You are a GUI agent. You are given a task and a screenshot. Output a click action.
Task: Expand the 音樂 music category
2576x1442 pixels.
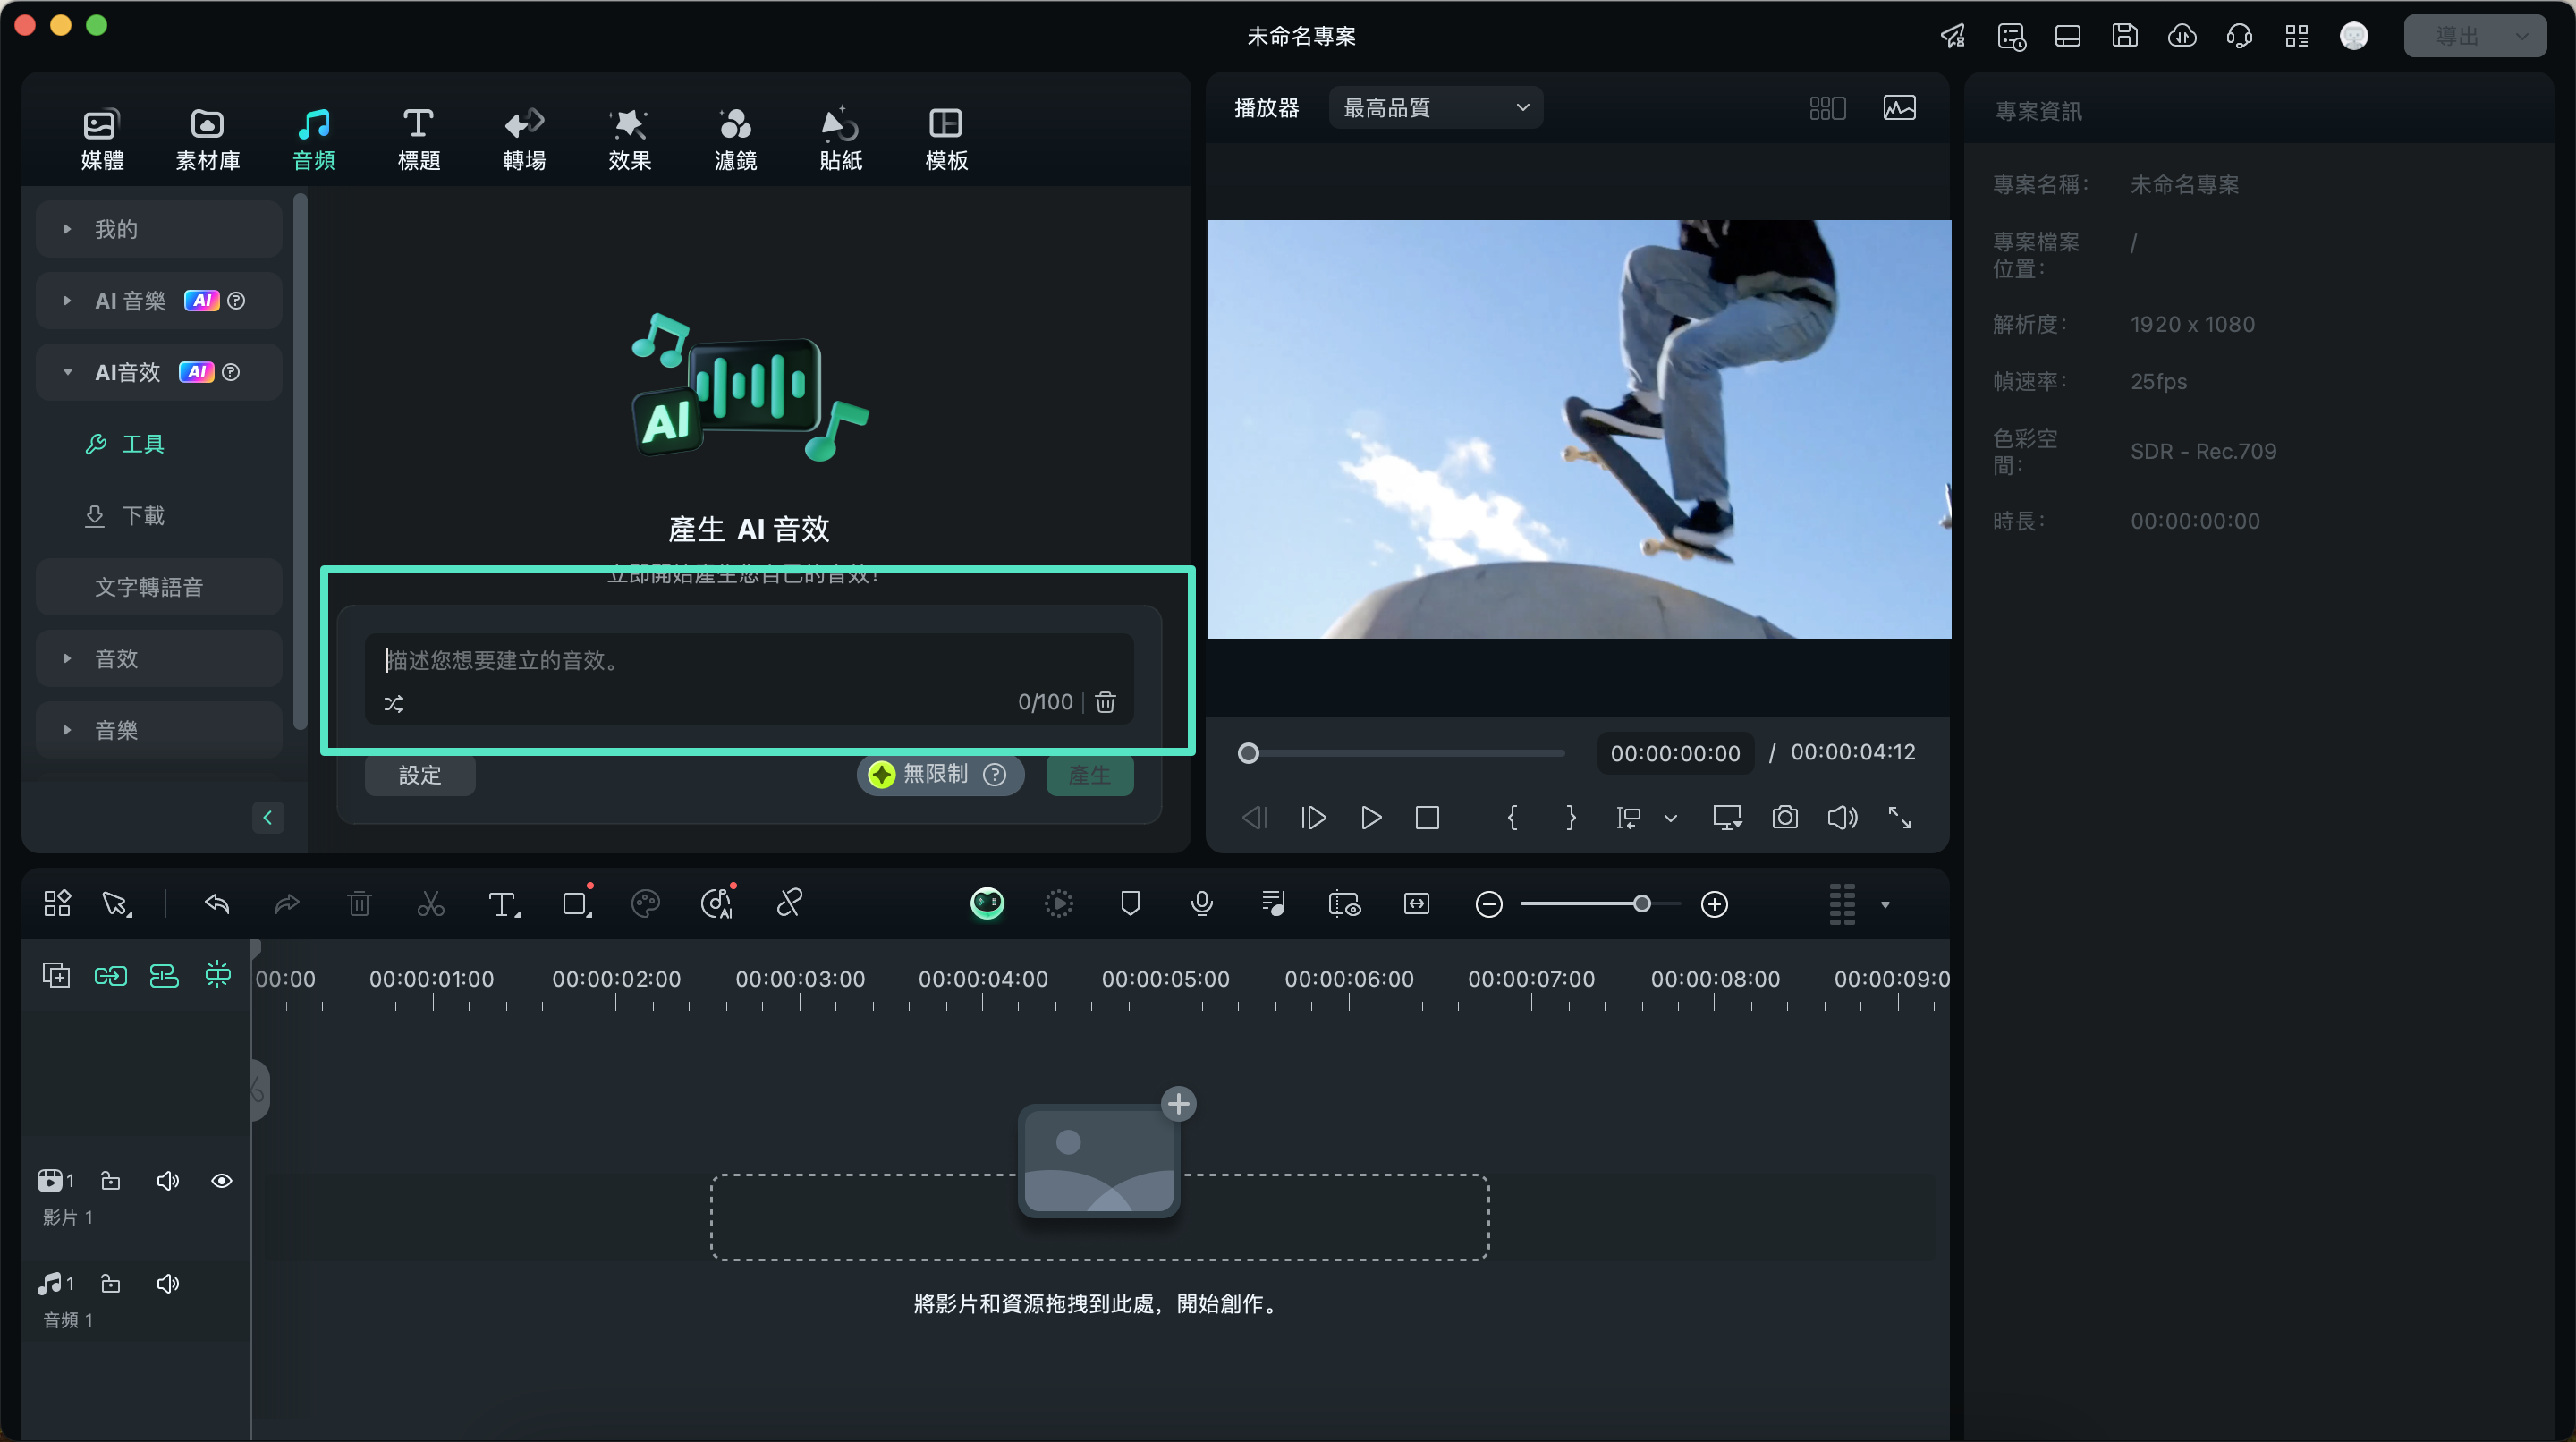[x=159, y=730]
